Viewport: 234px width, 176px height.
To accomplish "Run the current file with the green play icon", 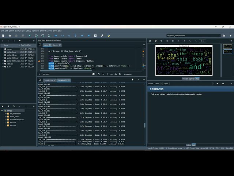I will 30,36.
